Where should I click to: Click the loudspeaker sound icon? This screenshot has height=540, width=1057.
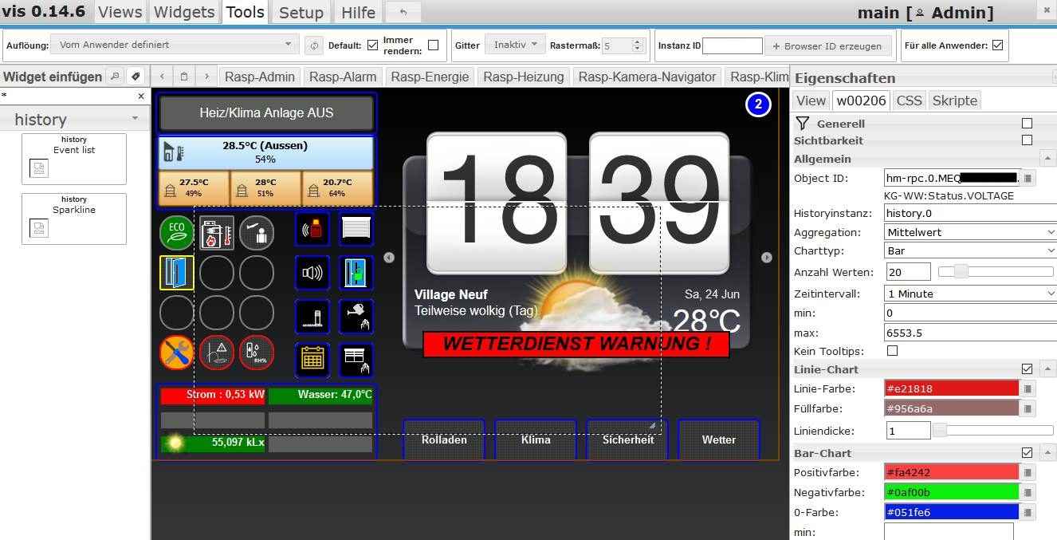pos(312,273)
